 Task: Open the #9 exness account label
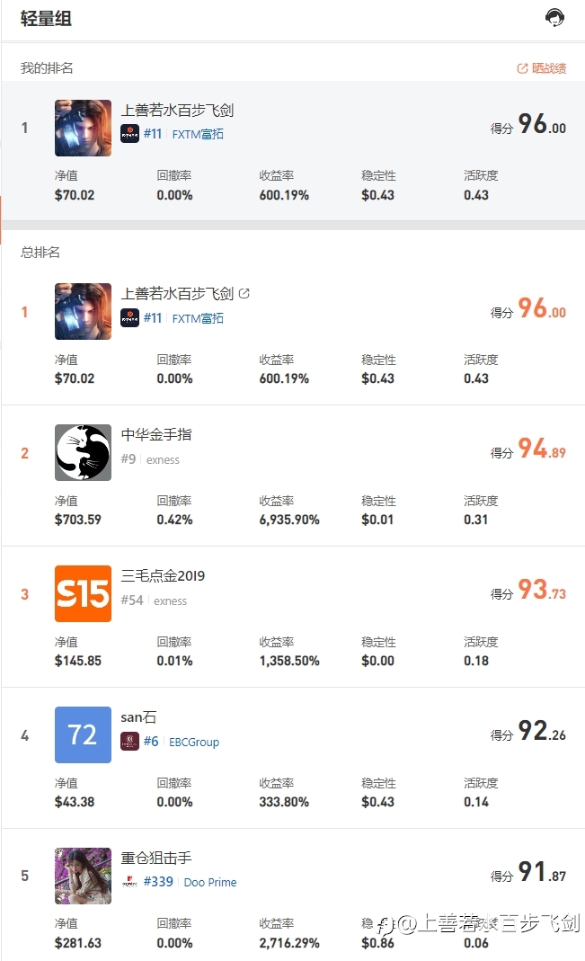(150, 459)
